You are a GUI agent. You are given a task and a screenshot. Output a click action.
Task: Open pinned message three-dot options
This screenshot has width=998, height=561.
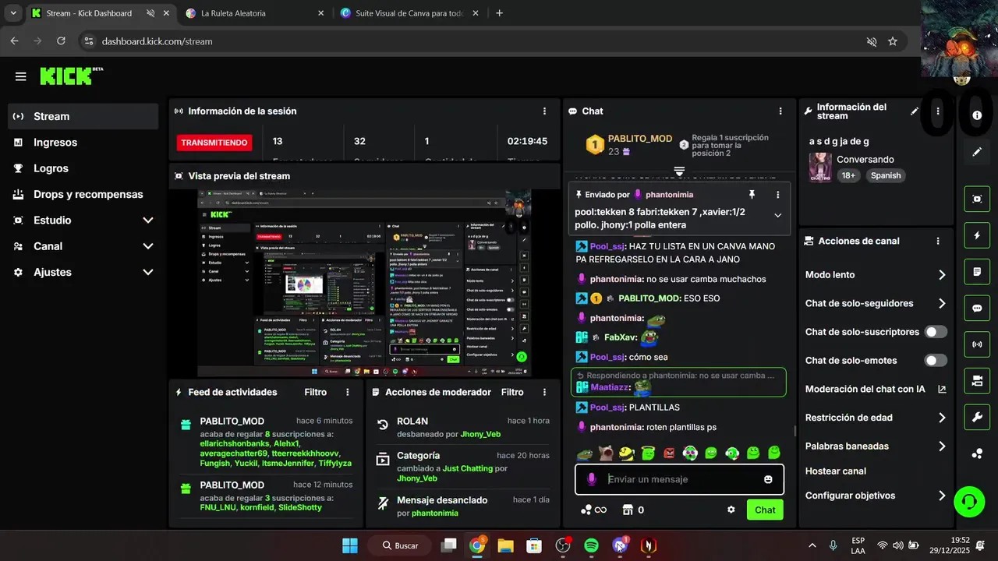click(777, 195)
